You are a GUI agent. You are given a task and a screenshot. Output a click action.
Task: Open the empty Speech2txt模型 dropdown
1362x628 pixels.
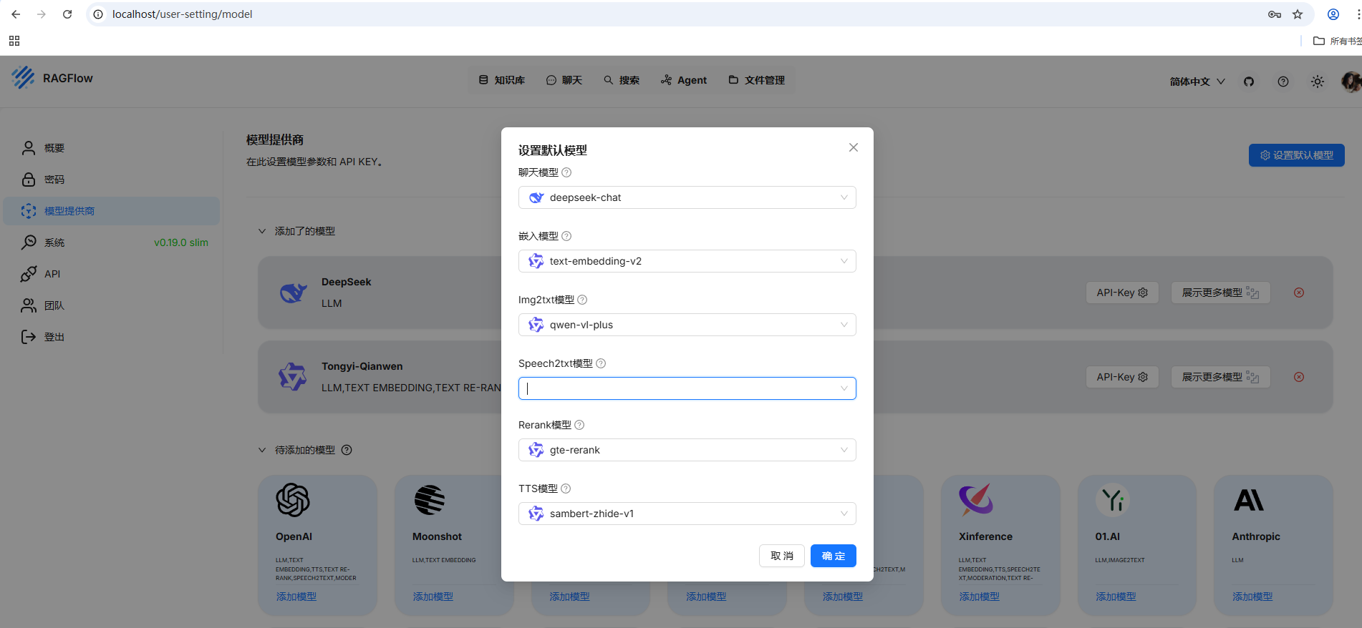pyautogui.click(x=687, y=388)
